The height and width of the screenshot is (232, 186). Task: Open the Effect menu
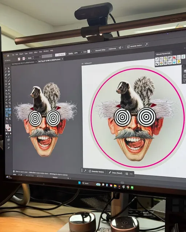coord(36,52)
